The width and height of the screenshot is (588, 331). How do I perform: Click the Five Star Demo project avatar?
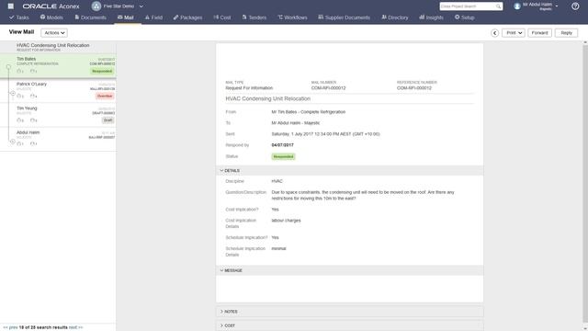point(96,6)
